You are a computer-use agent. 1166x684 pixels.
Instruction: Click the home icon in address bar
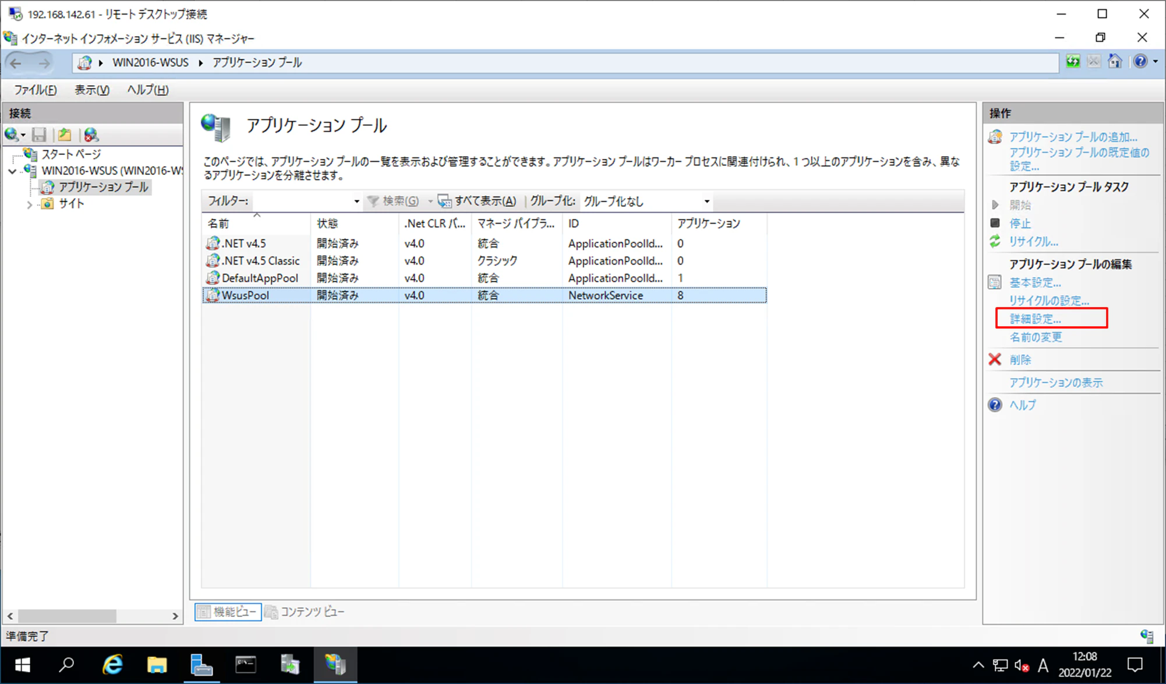pyautogui.click(x=1115, y=62)
